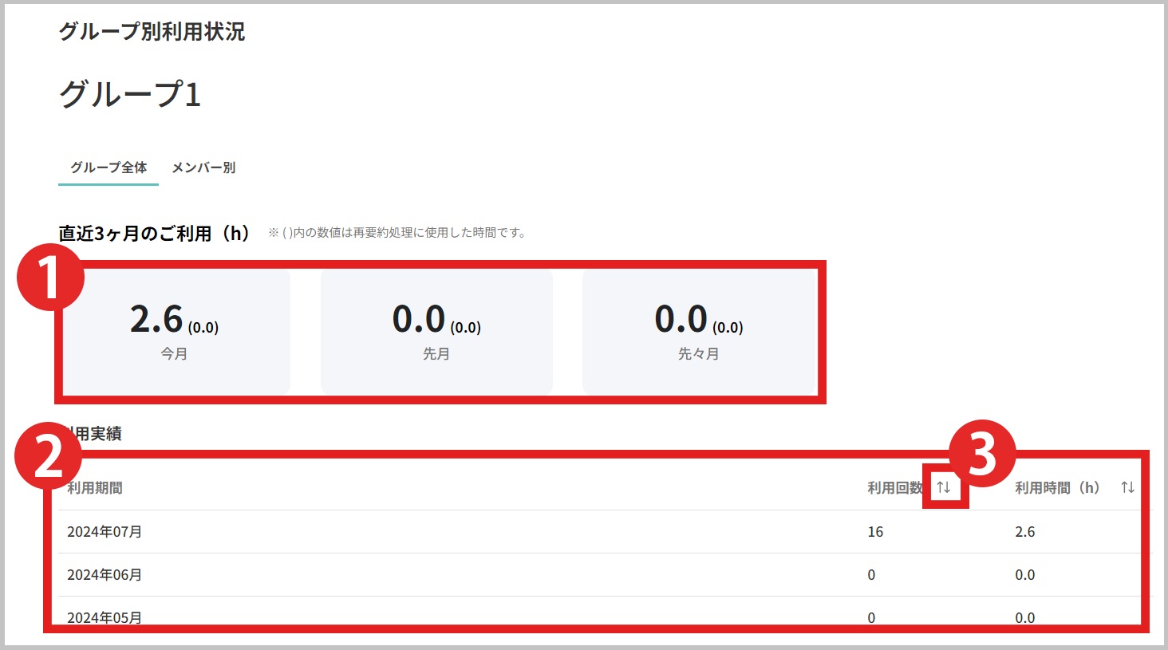Click the 利用時間（h） column header text
Screen dimensions: 1168x650
(1057, 488)
